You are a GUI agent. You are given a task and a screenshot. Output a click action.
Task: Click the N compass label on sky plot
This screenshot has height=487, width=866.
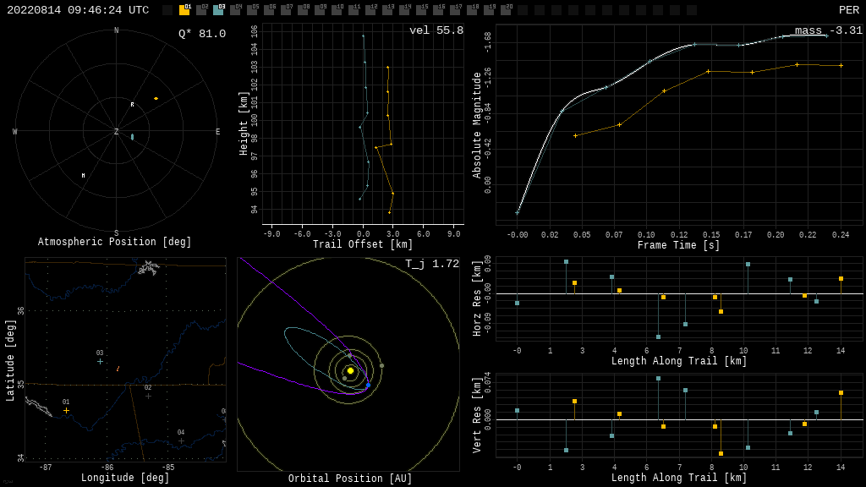[116, 30]
